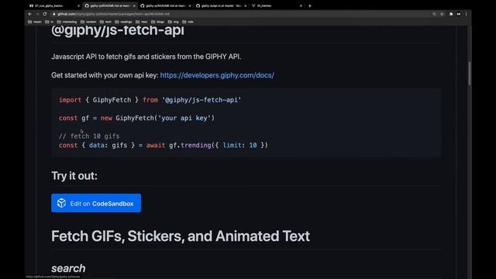
Task: Open the Chrome three-dot menu
Action: pyautogui.click(x=466, y=14)
